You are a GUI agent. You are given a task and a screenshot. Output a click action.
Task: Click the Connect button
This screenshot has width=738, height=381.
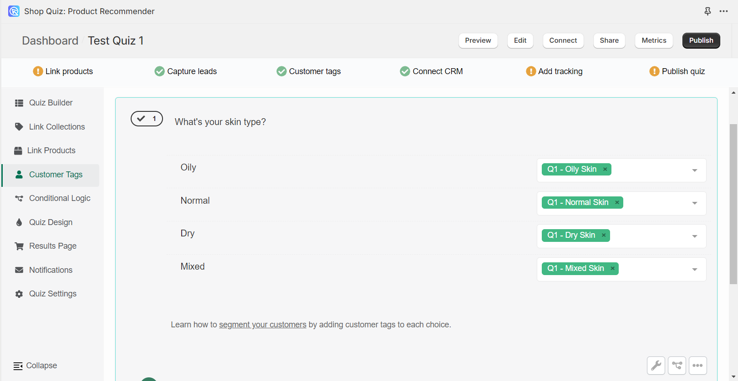coord(563,40)
